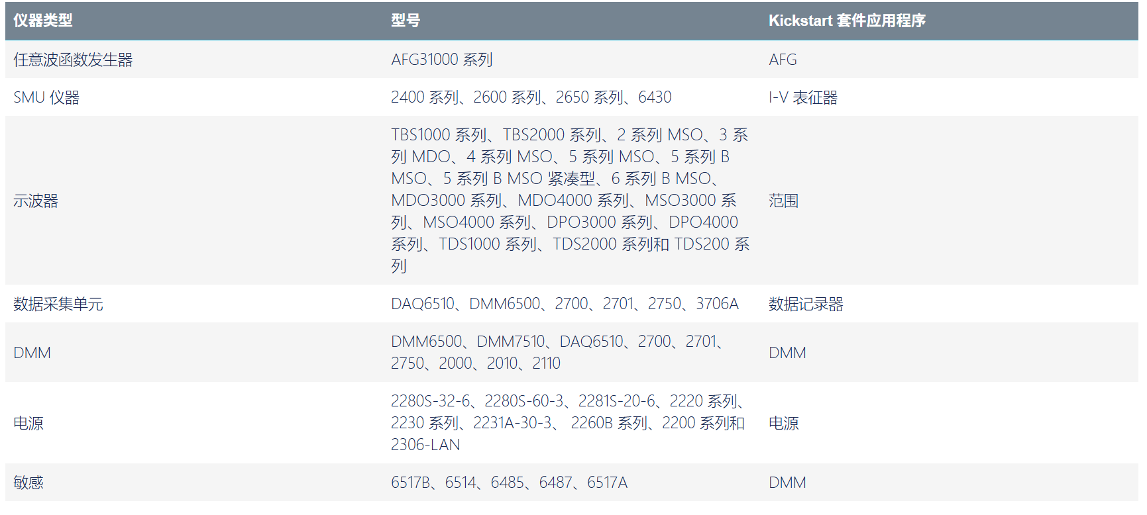Click the power supply model list starting 2280S-32-6
This screenshot has height=515, width=1147.
567,422
